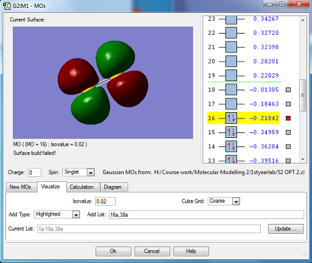
Task: Switch to the Calculation tab
Action: tap(82, 187)
